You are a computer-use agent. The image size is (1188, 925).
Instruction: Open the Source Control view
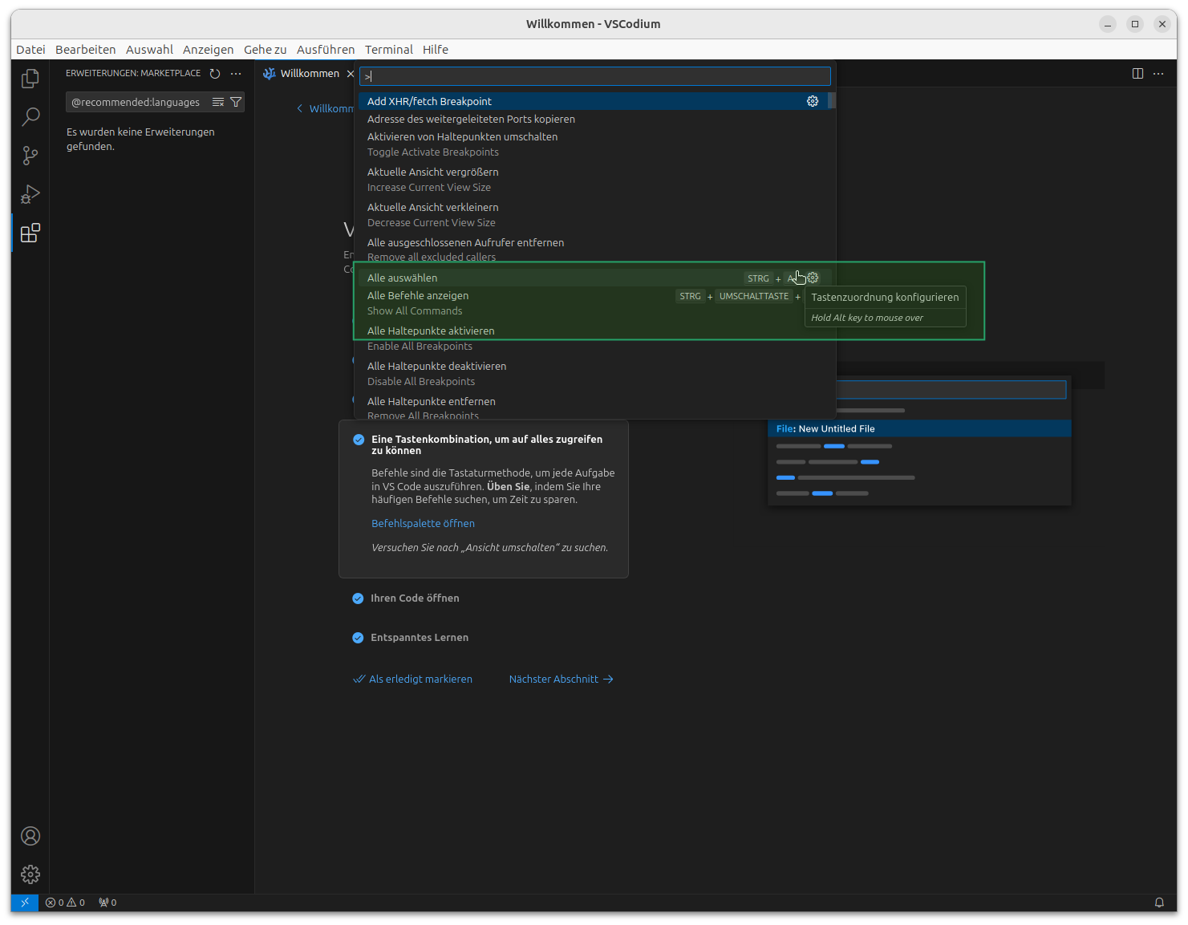[x=30, y=156]
